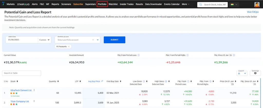Select the Portfolio menu item

click(x=102, y=4)
